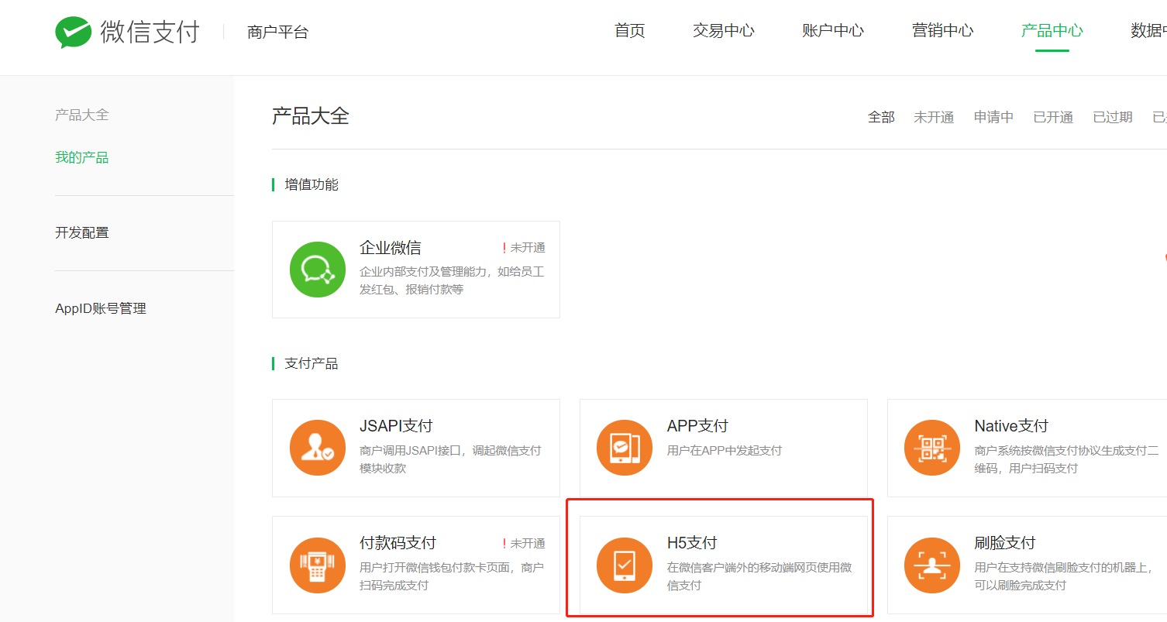
Task: Click the 企业微信 green chat icon
Action: pyautogui.click(x=318, y=270)
